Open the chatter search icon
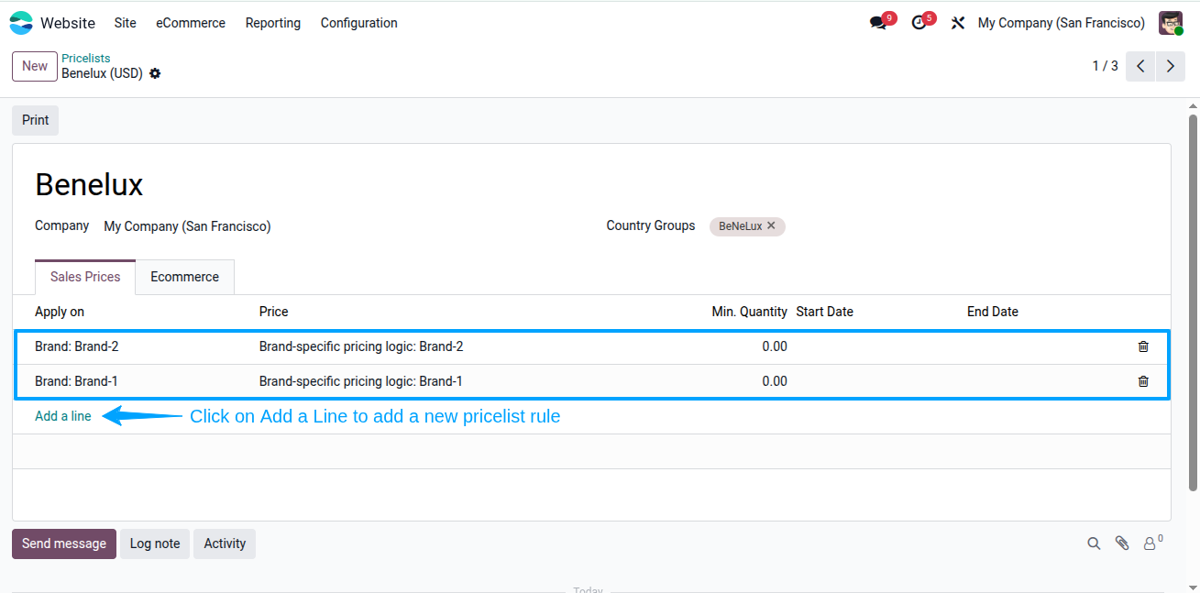This screenshot has height=593, width=1200. click(1094, 544)
